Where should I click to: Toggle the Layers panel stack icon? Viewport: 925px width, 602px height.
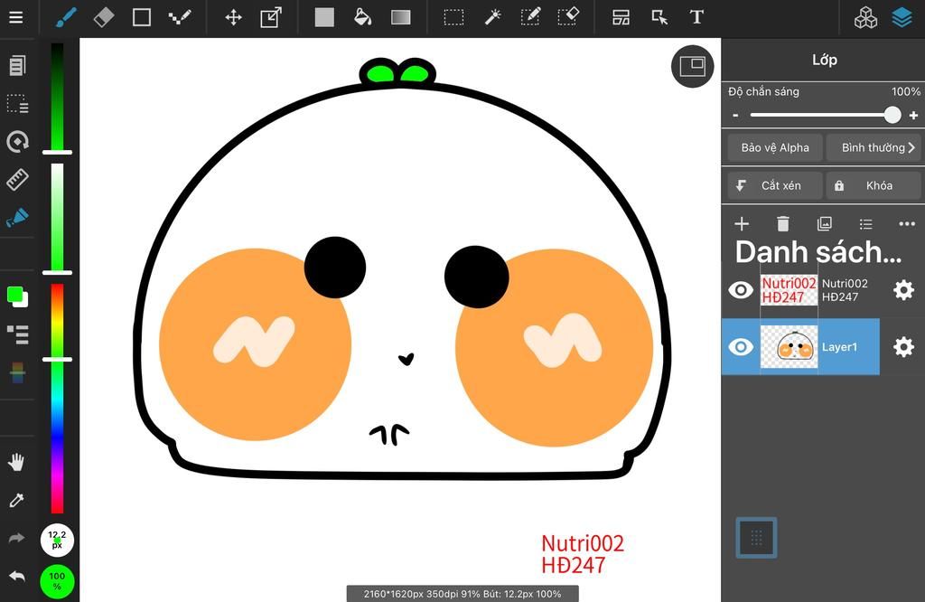click(x=902, y=18)
